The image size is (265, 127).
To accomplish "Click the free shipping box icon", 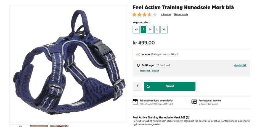I will [135, 102].
